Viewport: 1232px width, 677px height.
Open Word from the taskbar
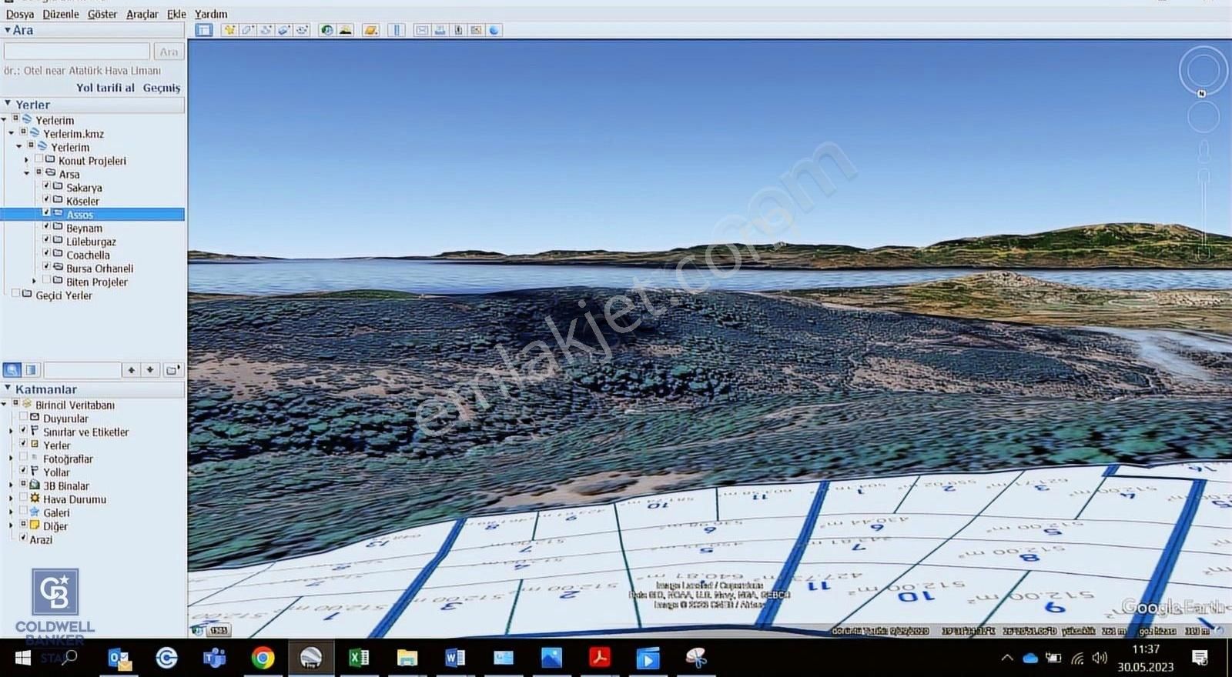coord(455,658)
